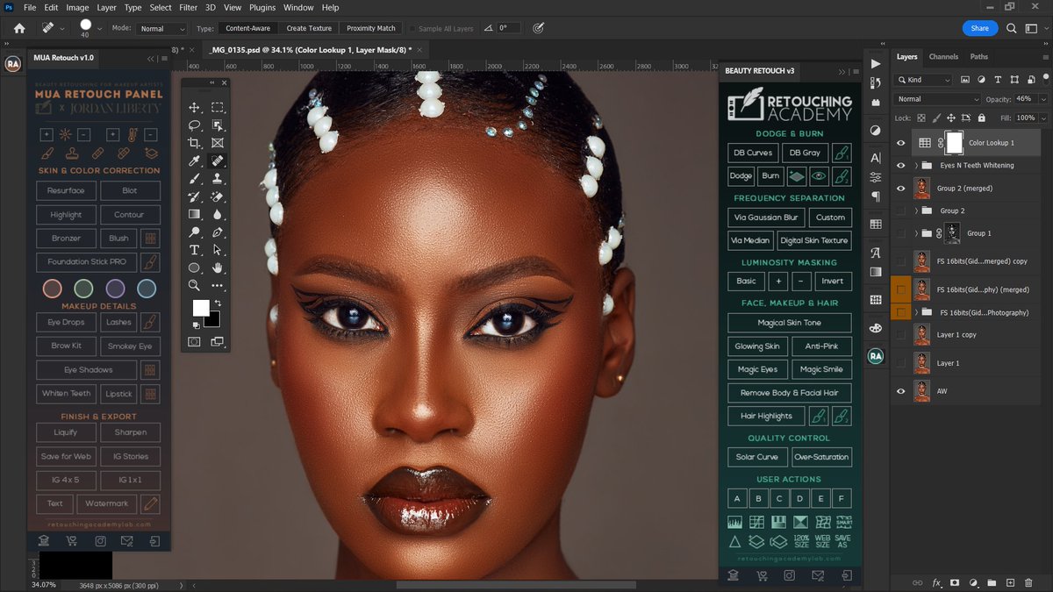The image size is (1053, 592).
Task: Click the healing angle input field
Action: [509, 28]
